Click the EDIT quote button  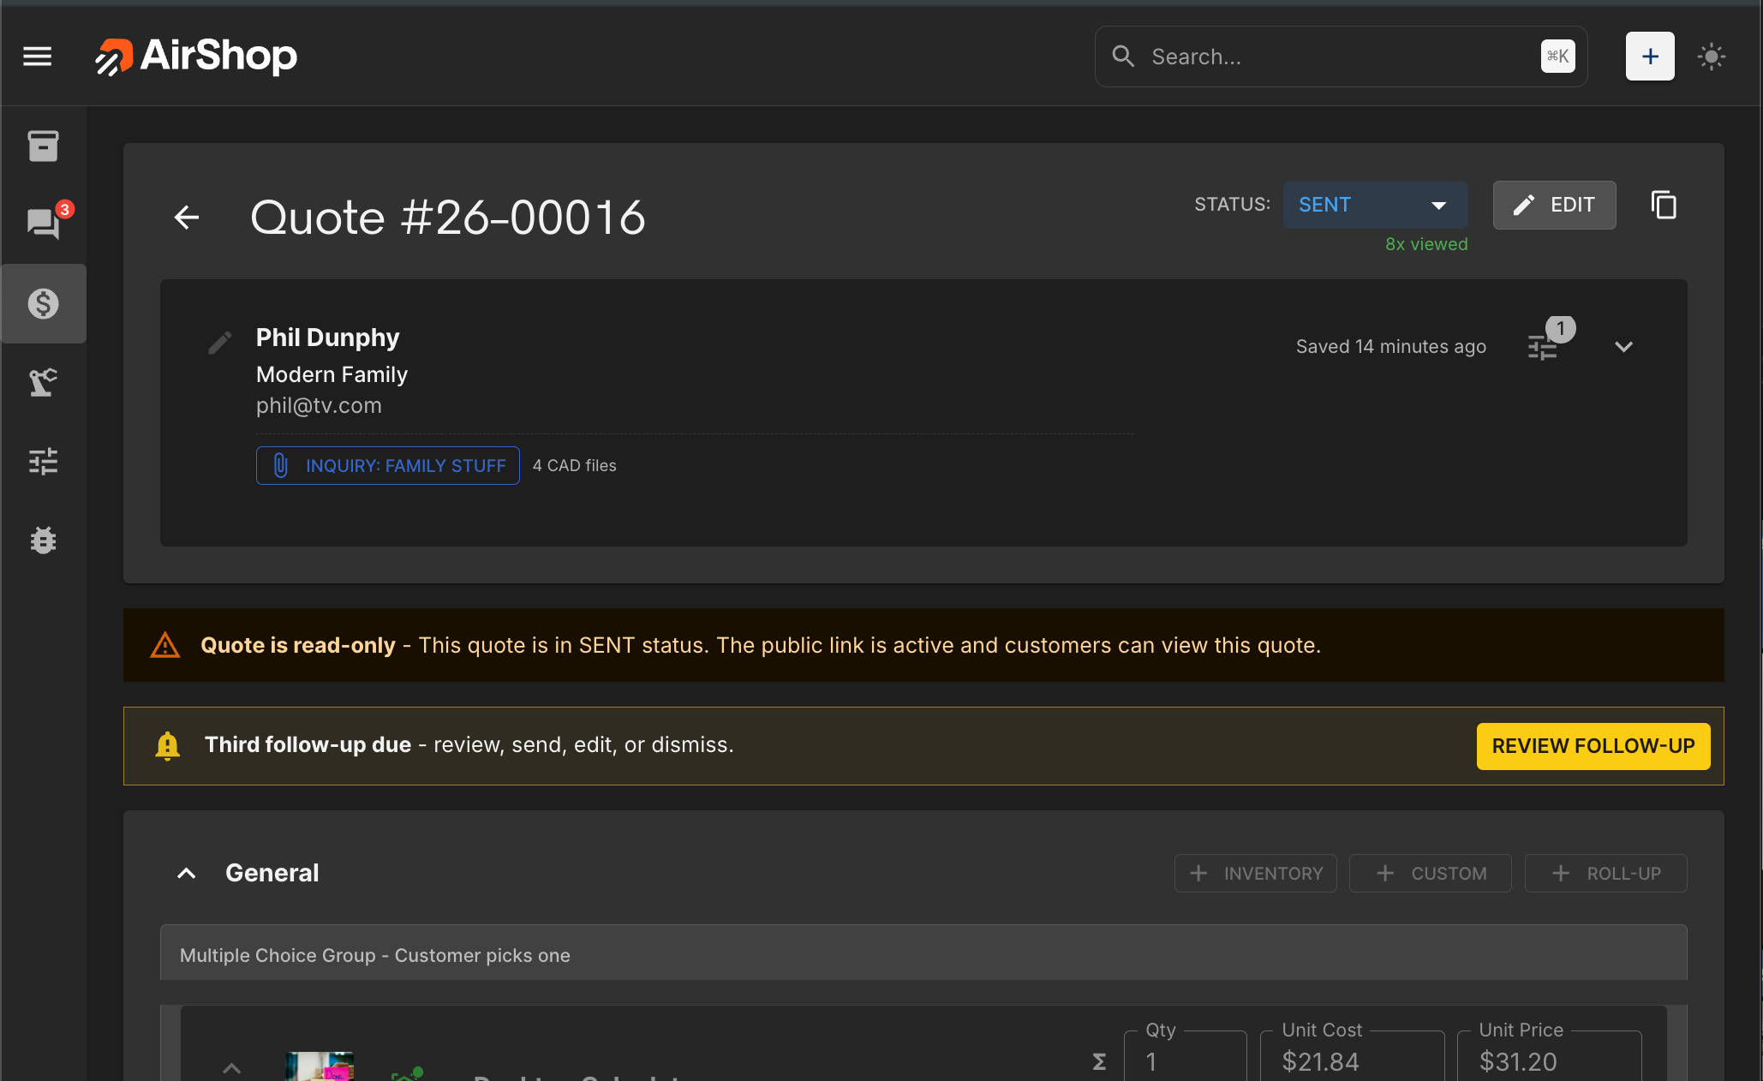click(1554, 205)
